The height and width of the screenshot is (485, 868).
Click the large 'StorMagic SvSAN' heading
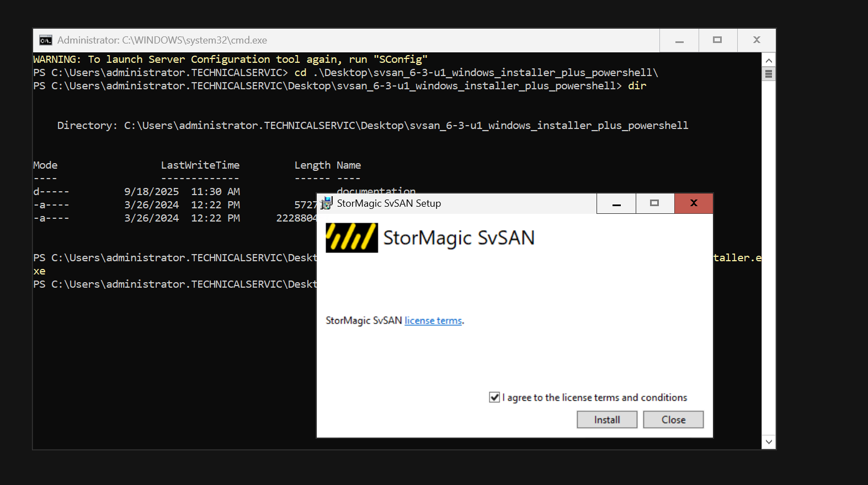459,238
